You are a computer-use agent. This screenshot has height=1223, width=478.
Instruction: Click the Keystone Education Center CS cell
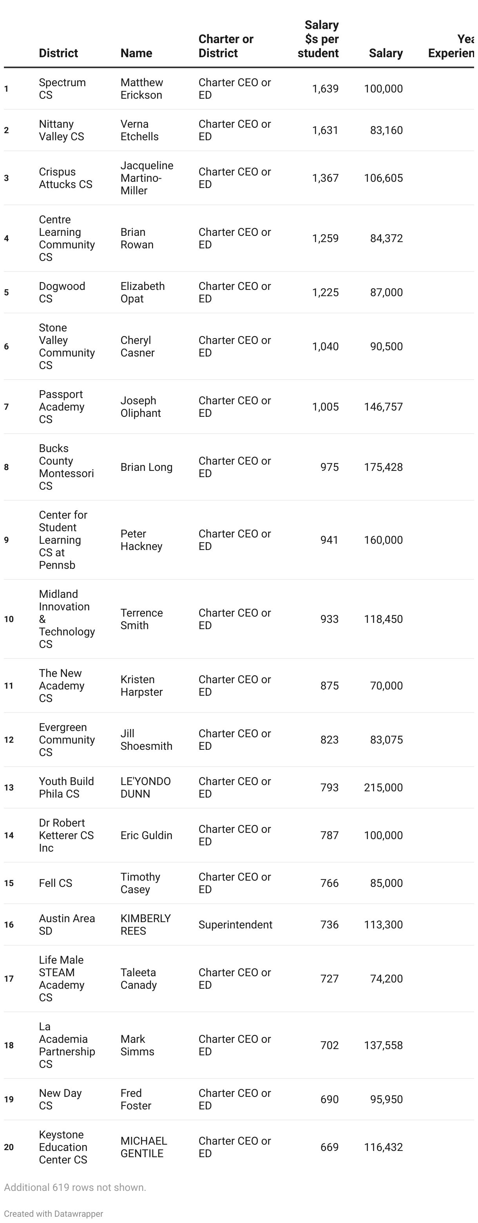(63, 1147)
